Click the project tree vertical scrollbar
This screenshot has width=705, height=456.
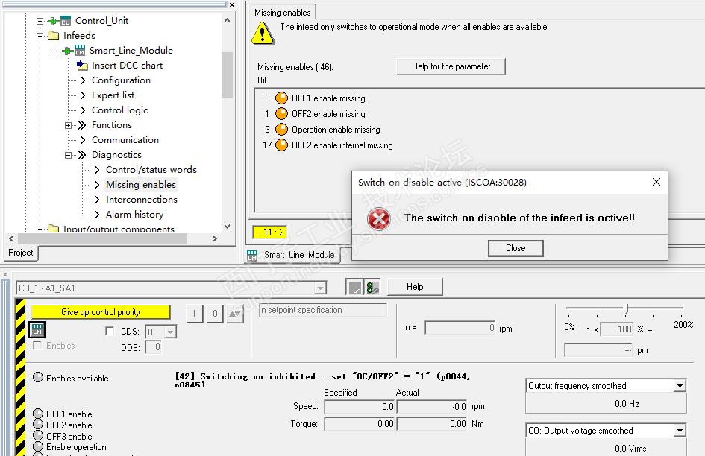tap(227, 75)
